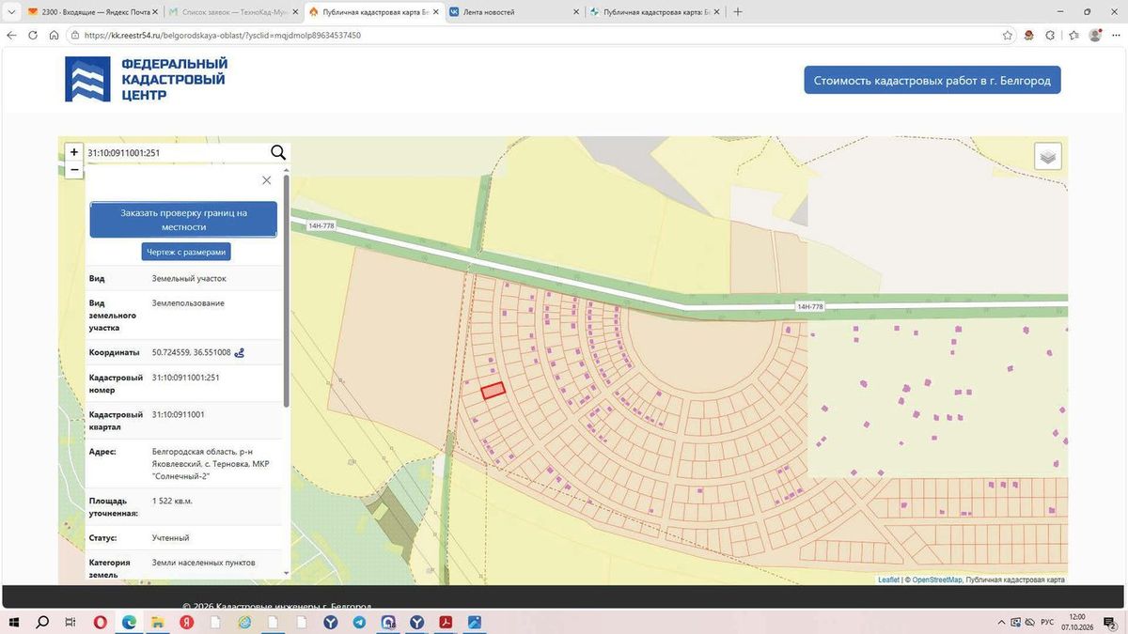
Task: Close the parcel info panel with X
Action: pyautogui.click(x=266, y=180)
